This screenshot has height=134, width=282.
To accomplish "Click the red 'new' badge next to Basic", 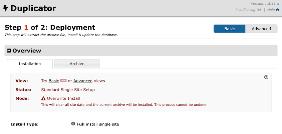I will coord(63,80).
